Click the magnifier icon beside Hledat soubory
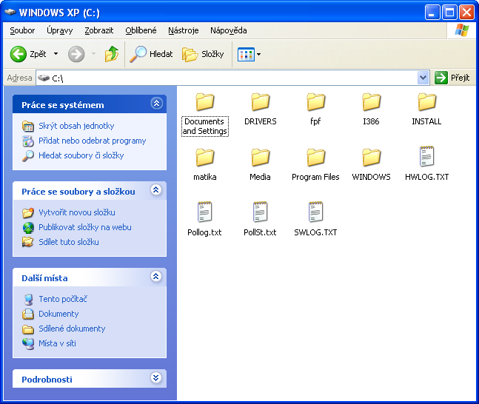This screenshot has width=479, height=404. [28, 155]
